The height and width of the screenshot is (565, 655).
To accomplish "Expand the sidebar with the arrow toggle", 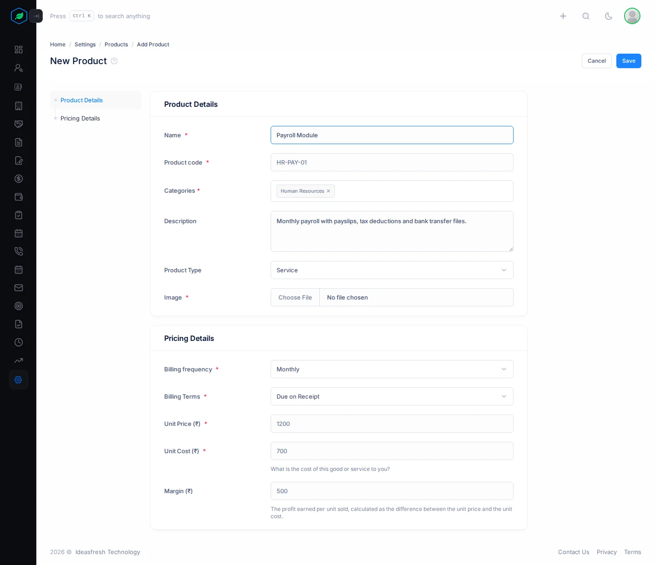I will point(36,16).
